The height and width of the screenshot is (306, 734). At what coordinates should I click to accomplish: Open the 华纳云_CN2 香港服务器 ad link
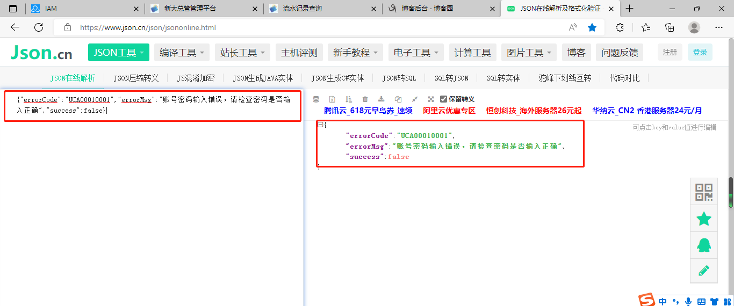(x=647, y=111)
